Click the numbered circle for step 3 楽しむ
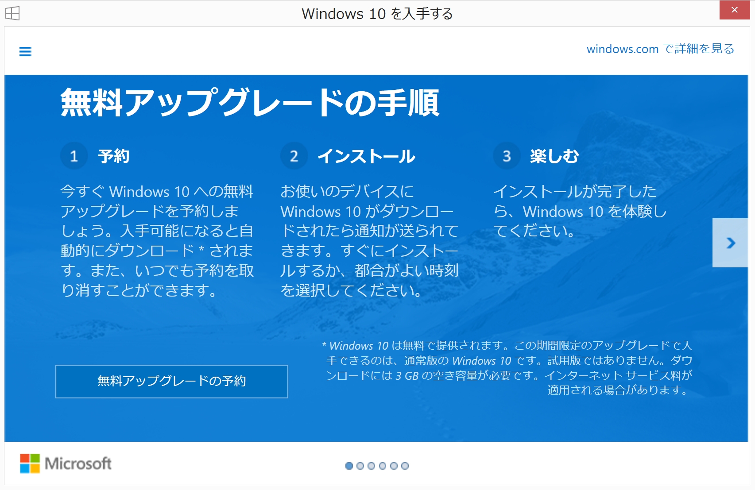The image size is (755, 490). click(506, 156)
